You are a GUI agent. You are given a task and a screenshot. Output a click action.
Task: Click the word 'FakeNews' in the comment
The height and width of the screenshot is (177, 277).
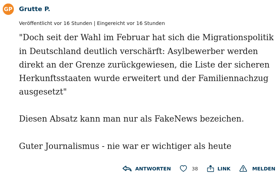pyautogui.click(x=176, y=118)
